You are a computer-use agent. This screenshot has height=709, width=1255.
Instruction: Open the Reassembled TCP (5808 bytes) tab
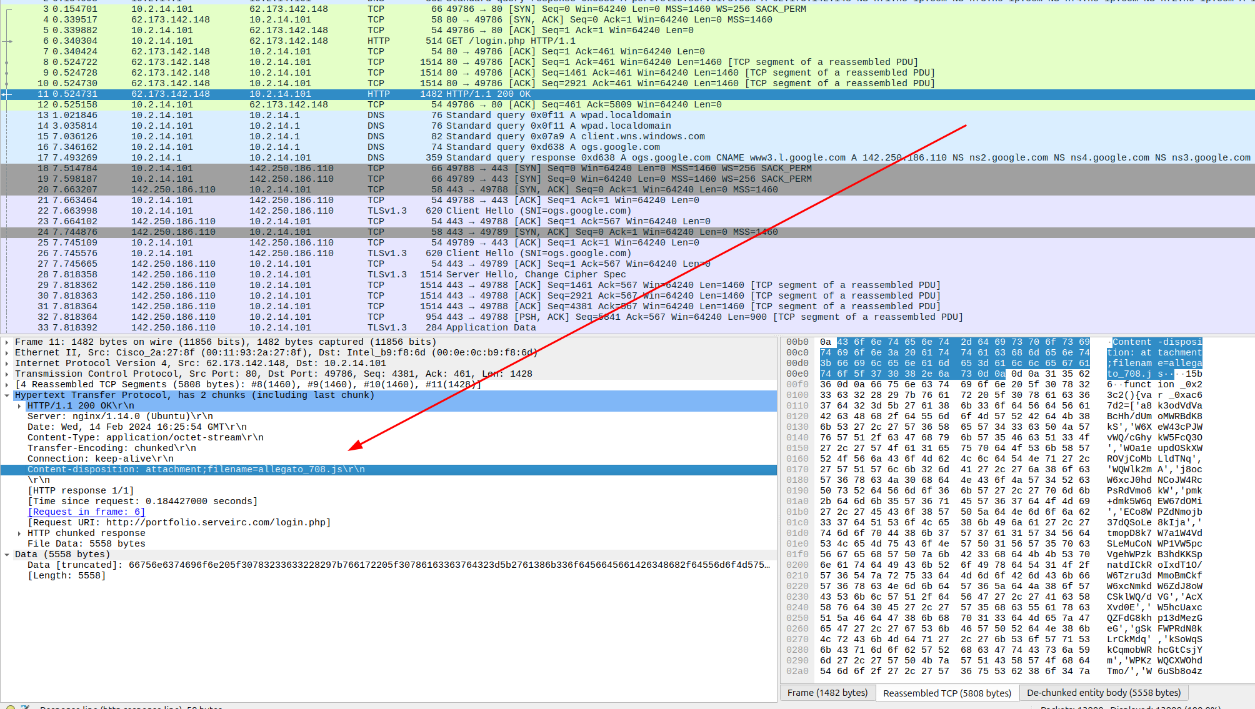[x=947, y=693]
